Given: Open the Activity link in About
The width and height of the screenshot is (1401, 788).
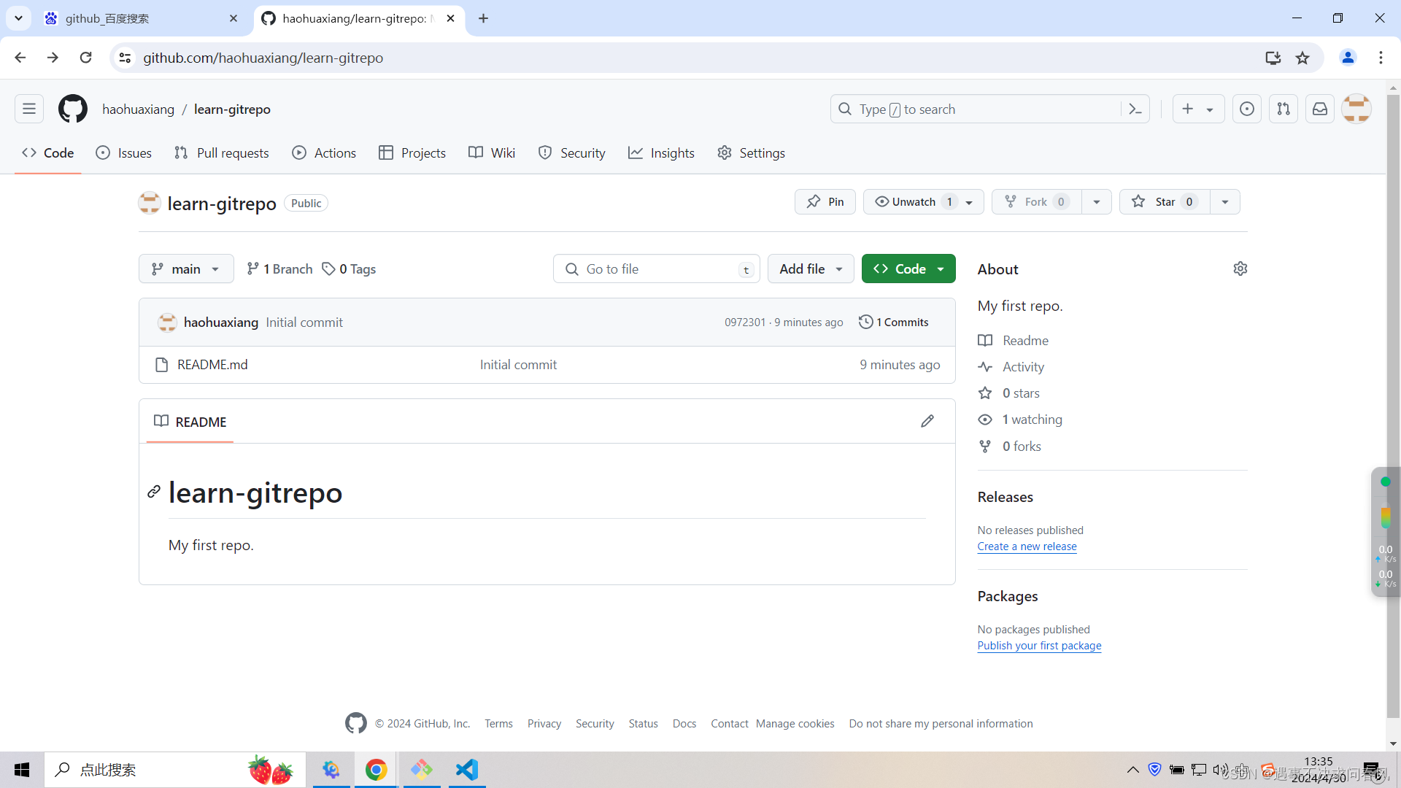Looking at the screenshot, I should coord(1023,367).
